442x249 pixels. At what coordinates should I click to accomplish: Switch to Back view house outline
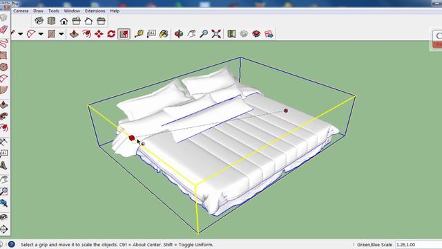[x=88, y=21]
